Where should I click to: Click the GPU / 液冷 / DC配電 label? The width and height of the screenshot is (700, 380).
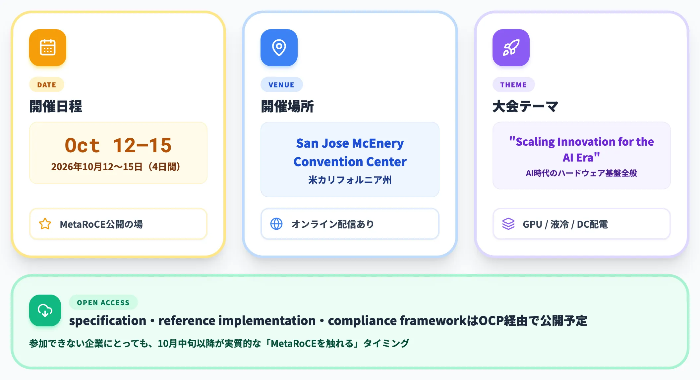click(x=565, y=224)
